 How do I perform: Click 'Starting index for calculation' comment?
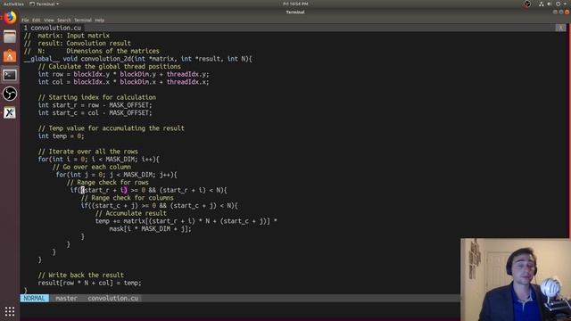(x=97, y=97)
